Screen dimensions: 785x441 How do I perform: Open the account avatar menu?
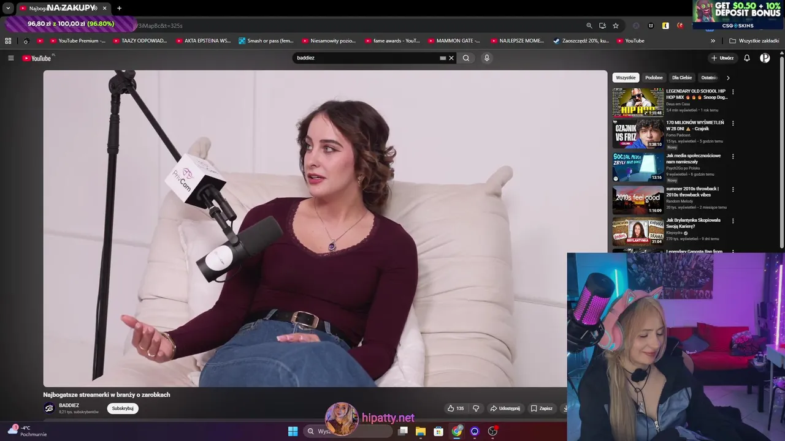[x=765, y=58]
